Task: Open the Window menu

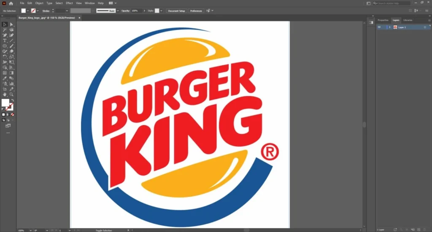Action: click(89, 3)
